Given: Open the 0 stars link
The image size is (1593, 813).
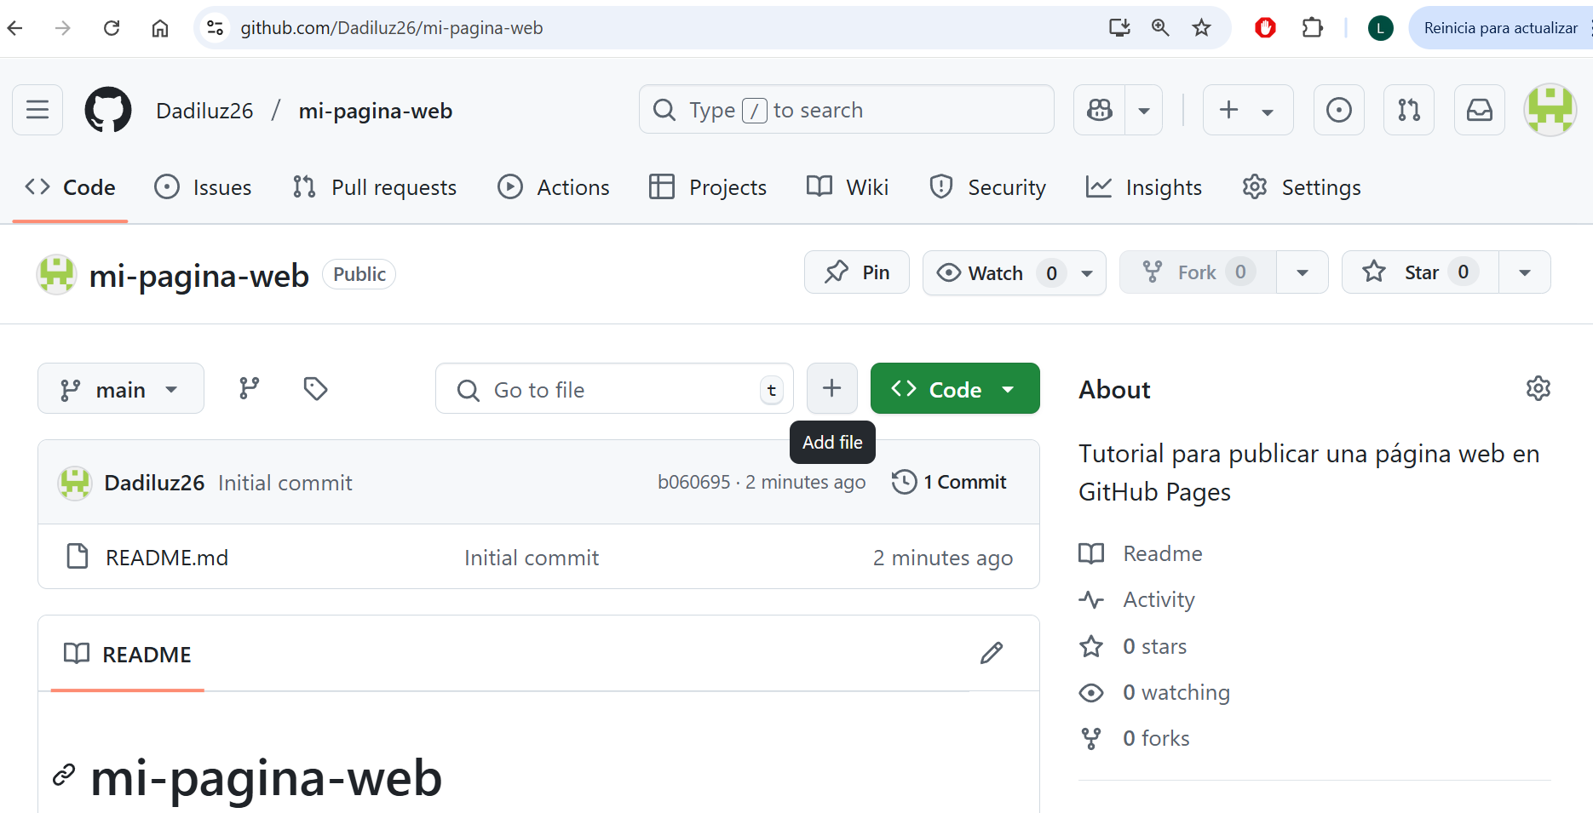Looking at the screenshot, I should tap(1133, 646).
